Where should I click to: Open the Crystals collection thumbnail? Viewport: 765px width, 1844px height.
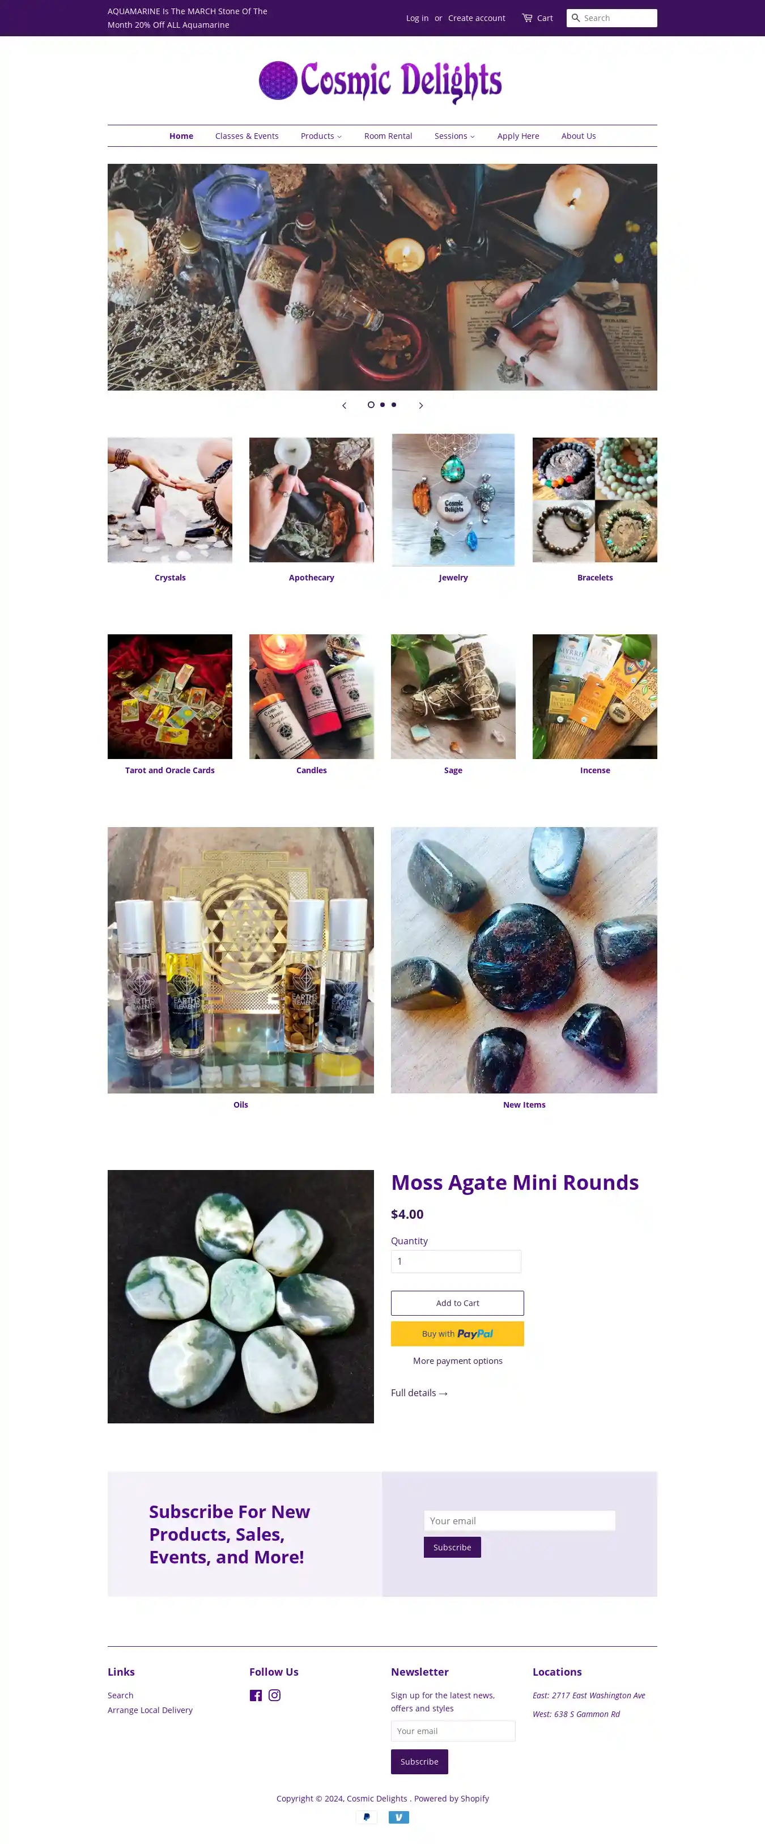coord(169,499)
